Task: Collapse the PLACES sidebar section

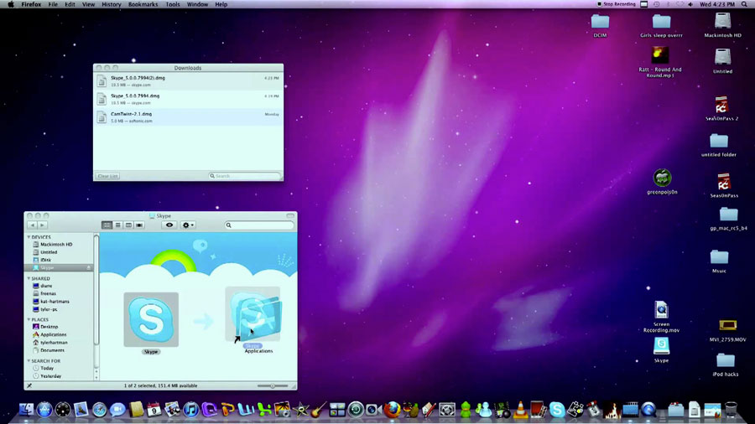Action: pos(29,320)
